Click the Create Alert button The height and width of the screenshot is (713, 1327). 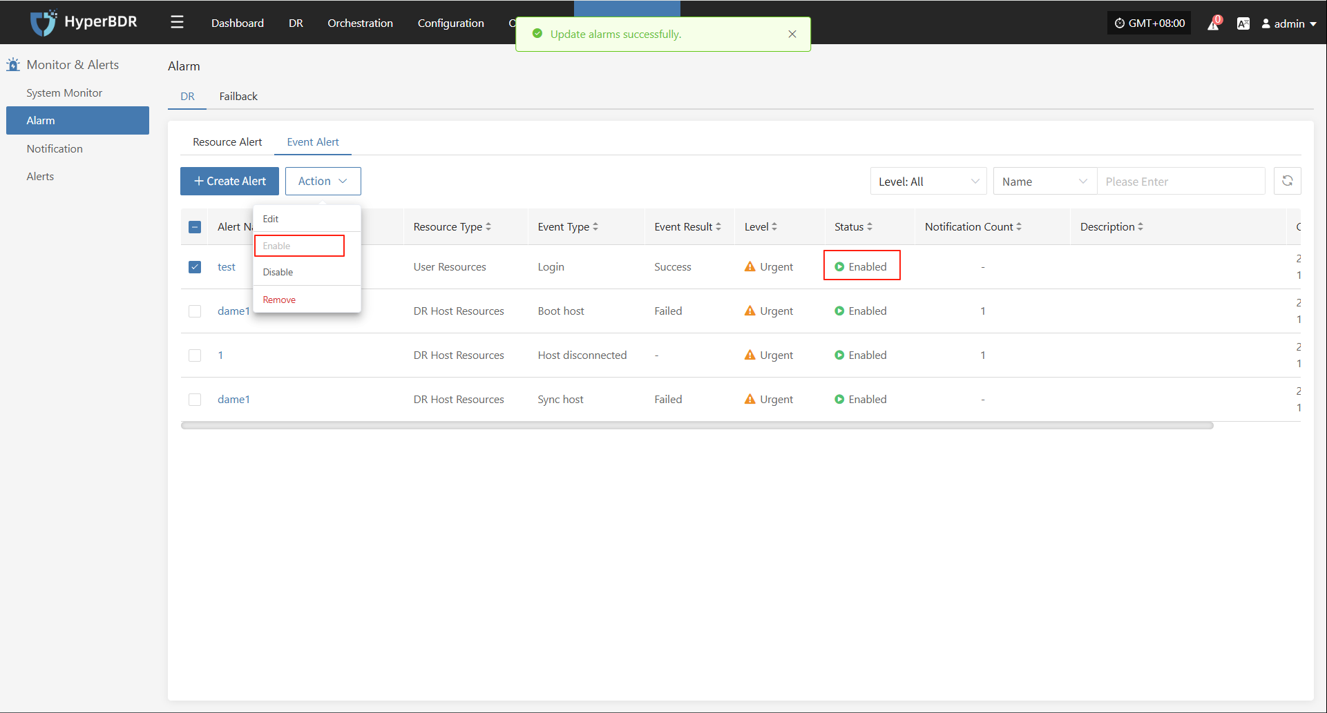coord(229,181)
